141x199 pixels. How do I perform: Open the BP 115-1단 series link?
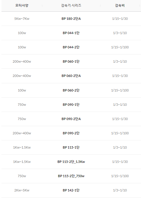[x=71, y=147]
